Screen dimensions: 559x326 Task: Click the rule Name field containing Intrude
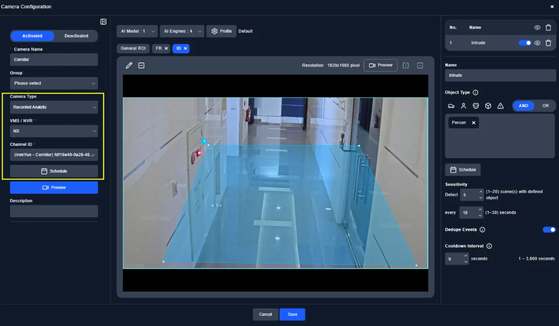(x=500, y=75)
